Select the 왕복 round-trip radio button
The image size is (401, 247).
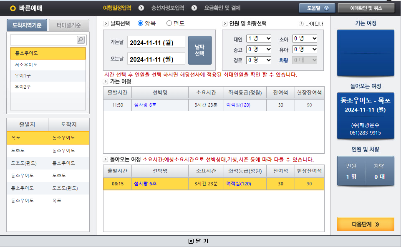pyautogui.click(x=140, y=24)
